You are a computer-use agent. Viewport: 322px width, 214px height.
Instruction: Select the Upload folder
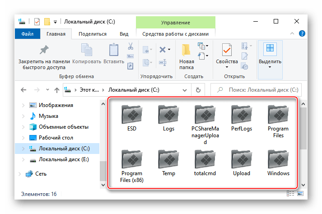[x=242, y=163]
